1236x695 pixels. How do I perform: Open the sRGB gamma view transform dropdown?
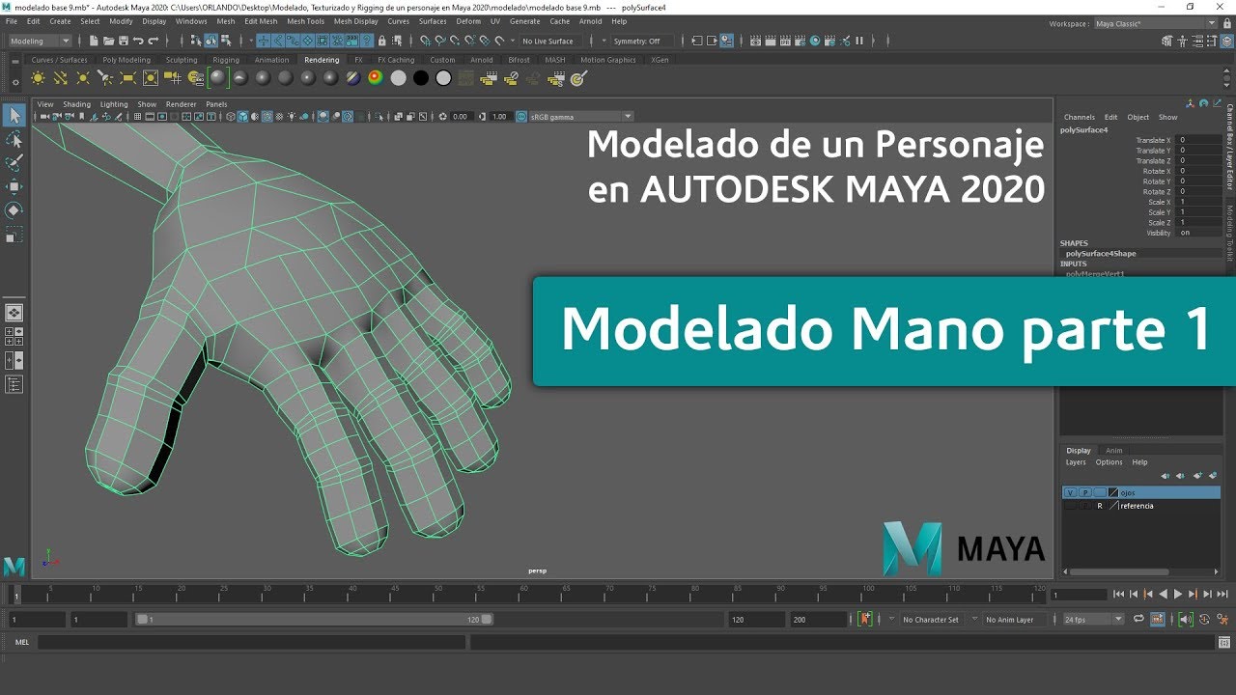[580, 116]
